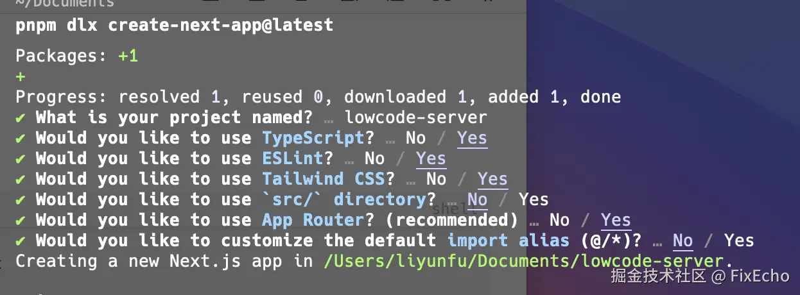Select the underlined No for src/ directory
The height and width of the screenshot is (295, 800).
pos(477,199)
